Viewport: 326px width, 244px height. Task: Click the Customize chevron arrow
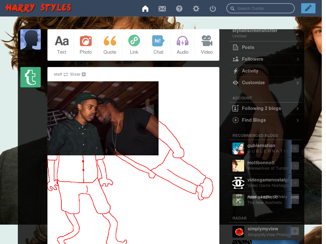(x=298, y=83)
